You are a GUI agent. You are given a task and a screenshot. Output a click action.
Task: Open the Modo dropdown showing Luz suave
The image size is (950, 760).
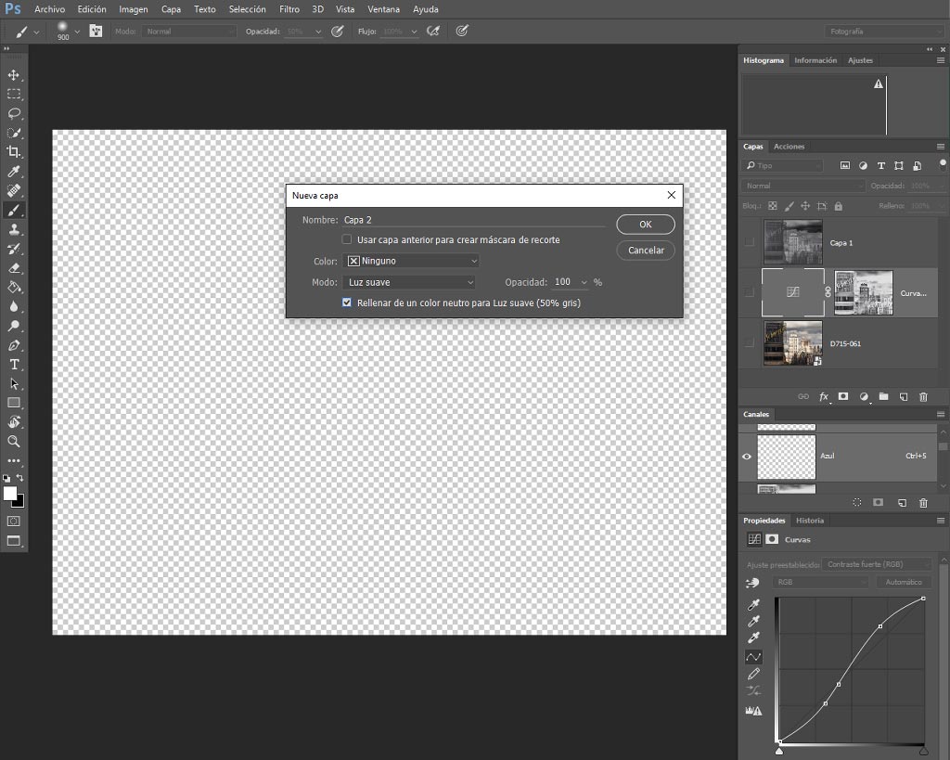[409, 282]
